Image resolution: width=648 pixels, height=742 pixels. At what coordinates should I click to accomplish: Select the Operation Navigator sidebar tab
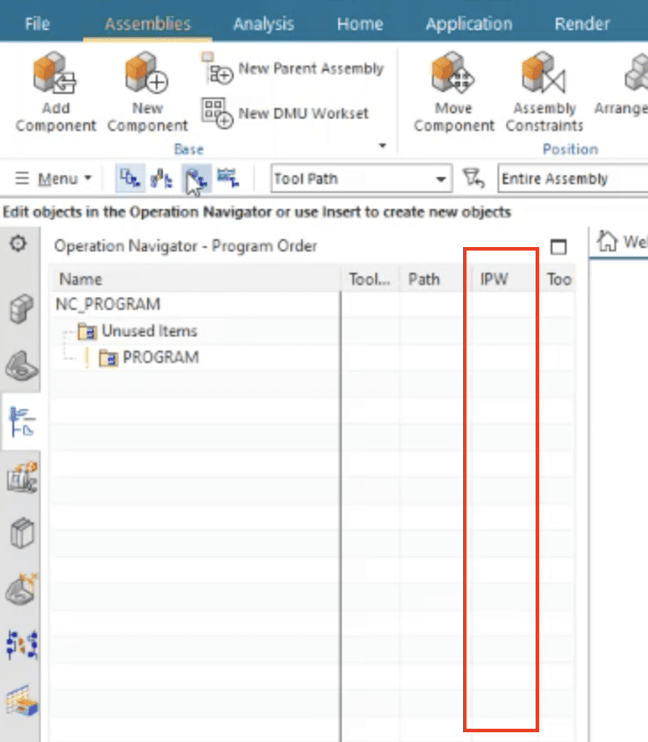coord(22,421)
